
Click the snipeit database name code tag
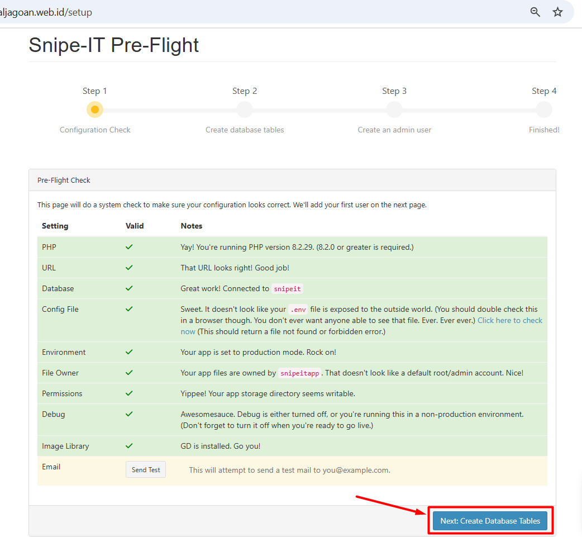pos(287,289)
